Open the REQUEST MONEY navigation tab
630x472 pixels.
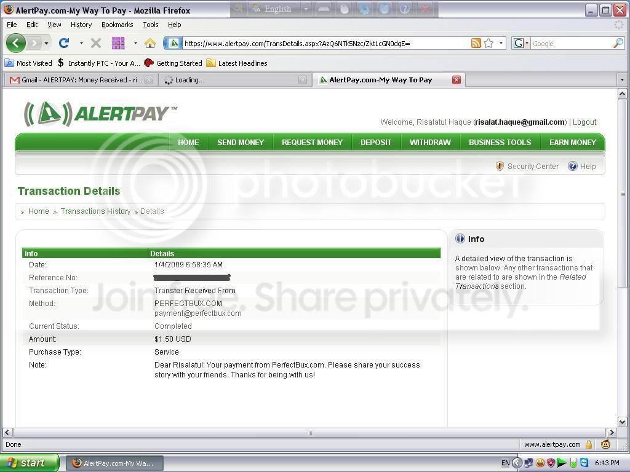(x=312, y=142)
